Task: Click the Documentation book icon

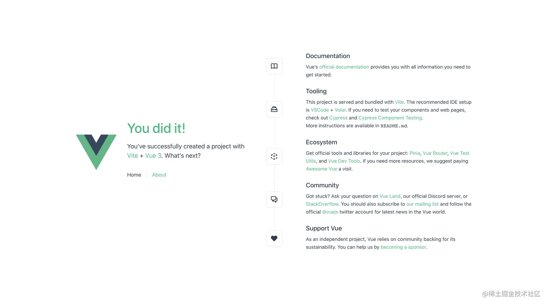Action: click(274, 66)
